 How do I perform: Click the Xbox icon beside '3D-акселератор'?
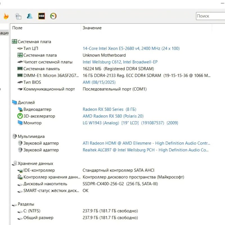click(x=20, y=116)
